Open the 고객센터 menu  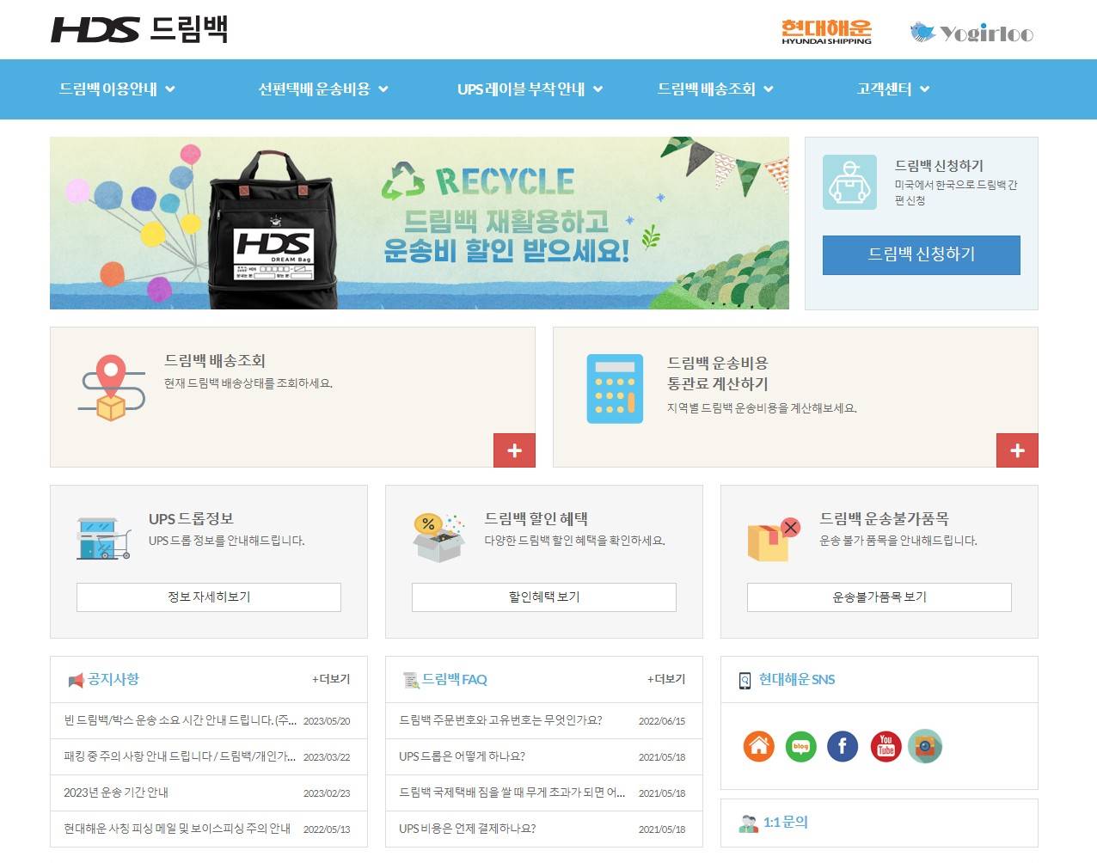tap(884, 89)
